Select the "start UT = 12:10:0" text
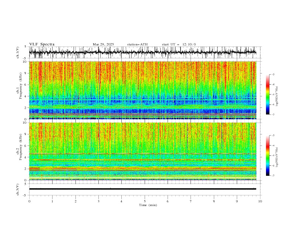 click(x=179, y=44)
